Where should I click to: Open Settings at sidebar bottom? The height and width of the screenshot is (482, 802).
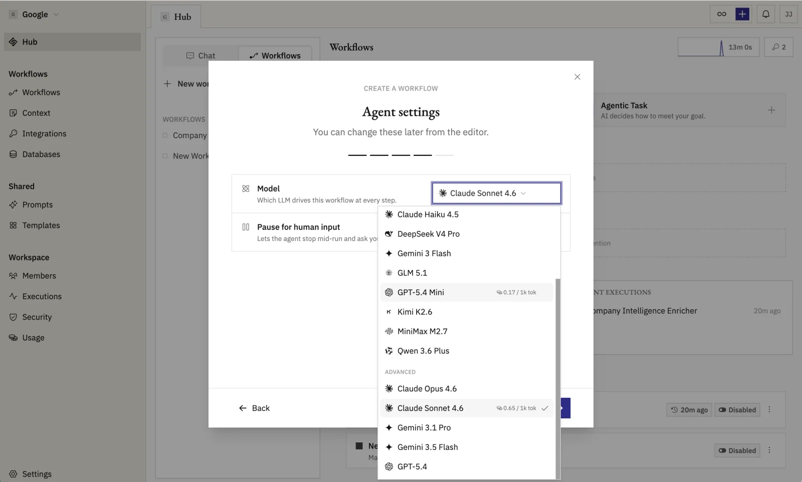tap(73, 474)
